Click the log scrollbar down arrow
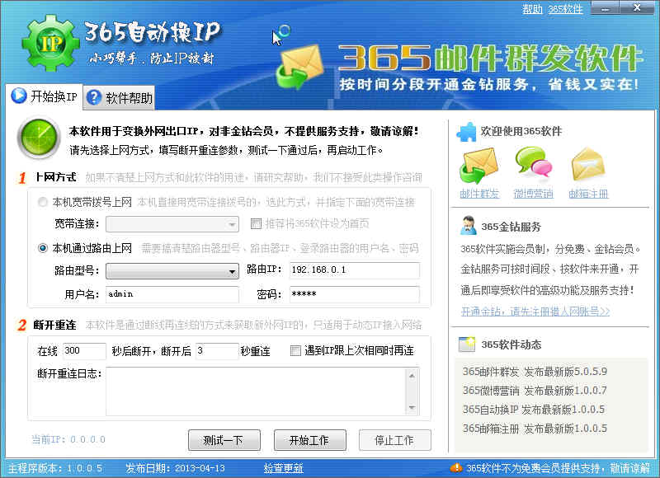This screenshot has height=478, width=660. point(412,407)
